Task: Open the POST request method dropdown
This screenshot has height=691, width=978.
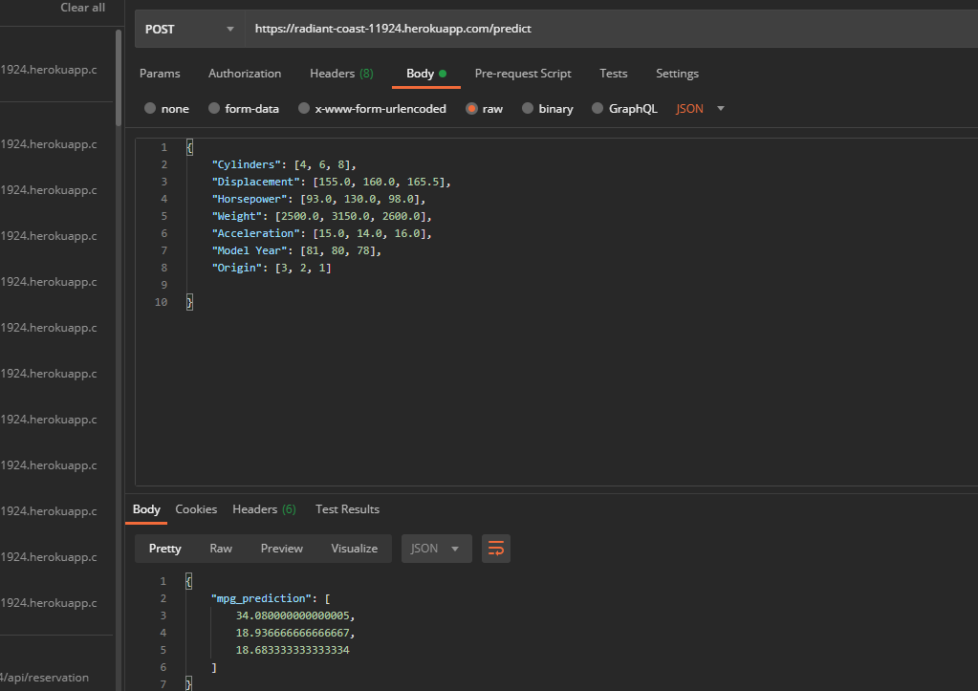Action: 188,29
